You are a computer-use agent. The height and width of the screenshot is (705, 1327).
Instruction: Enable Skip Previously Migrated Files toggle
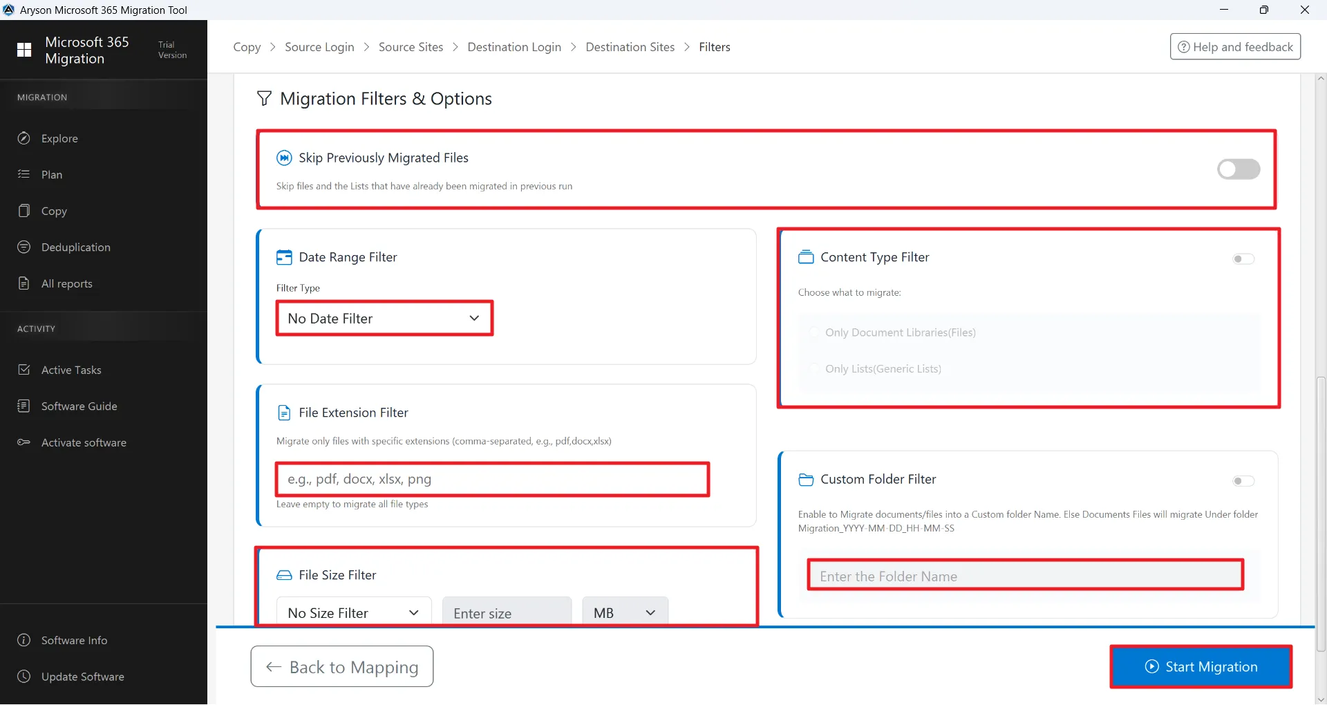(1238, 169)
